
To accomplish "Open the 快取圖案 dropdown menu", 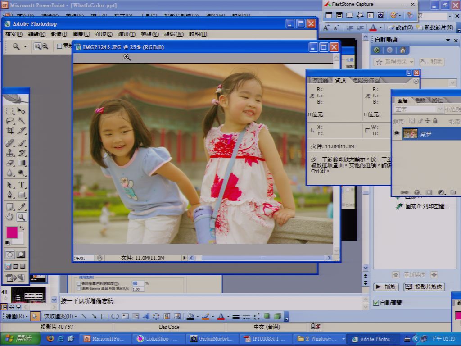I will (61, 316).
